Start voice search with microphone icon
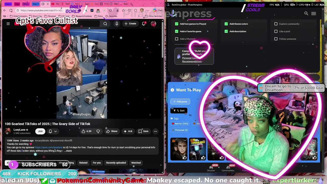Image resolution: width=327 pixels, height=184 pixels. [117, 24]
